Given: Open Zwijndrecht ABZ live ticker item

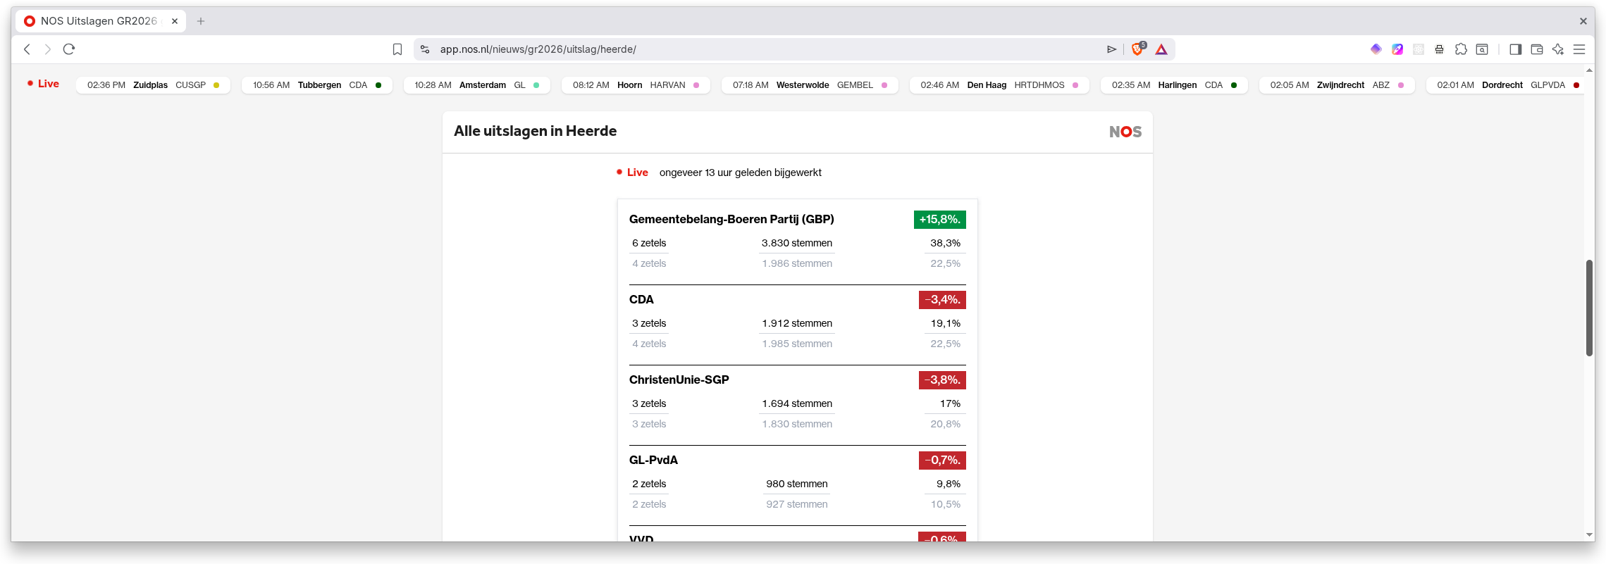Looking at the screenshot, I should (x=1337, y=85).
